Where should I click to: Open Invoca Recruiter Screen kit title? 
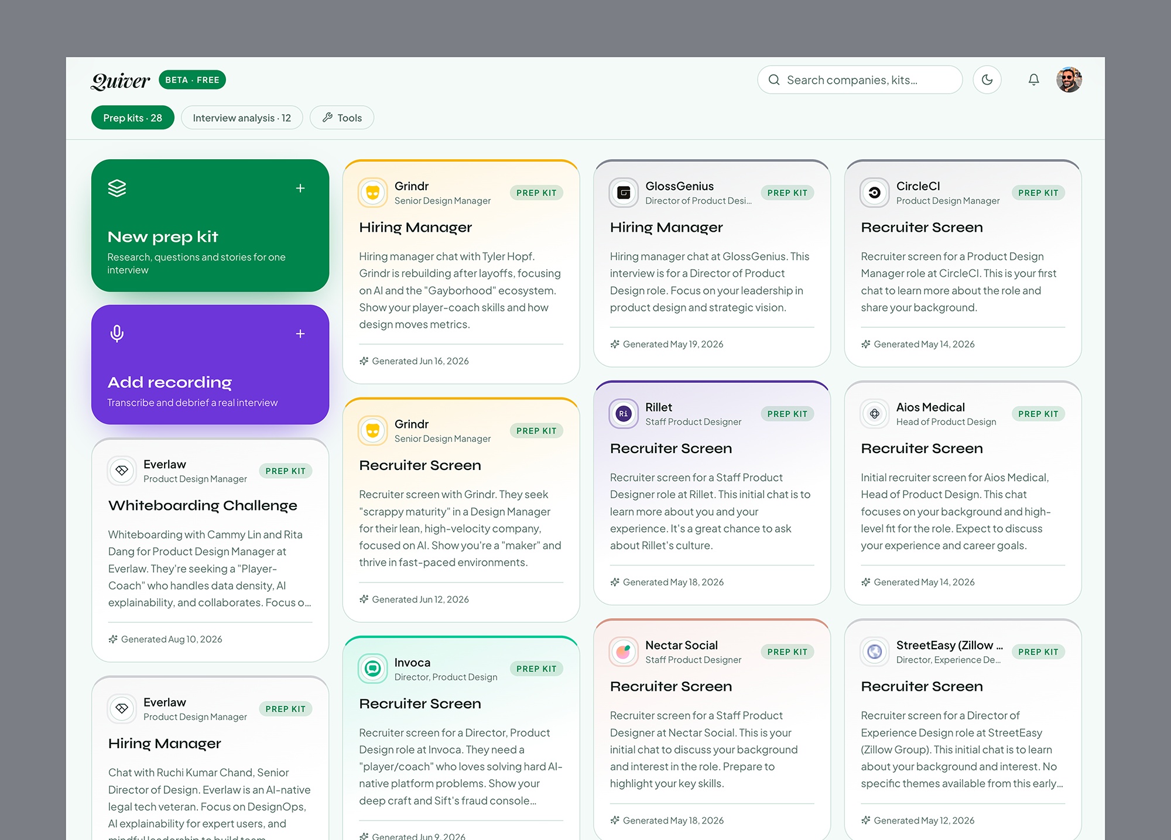point(420,704)
